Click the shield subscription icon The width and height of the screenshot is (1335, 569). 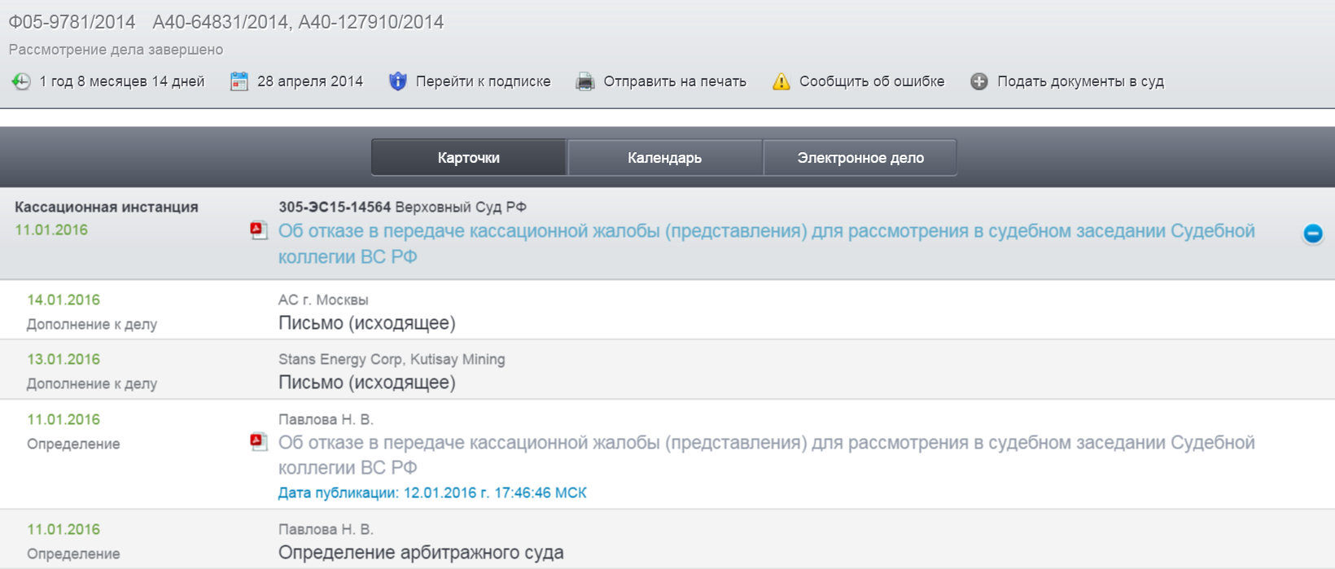397,81
